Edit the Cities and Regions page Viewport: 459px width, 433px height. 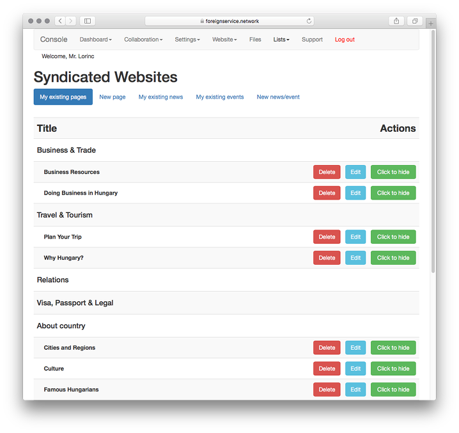coord(355,348)
